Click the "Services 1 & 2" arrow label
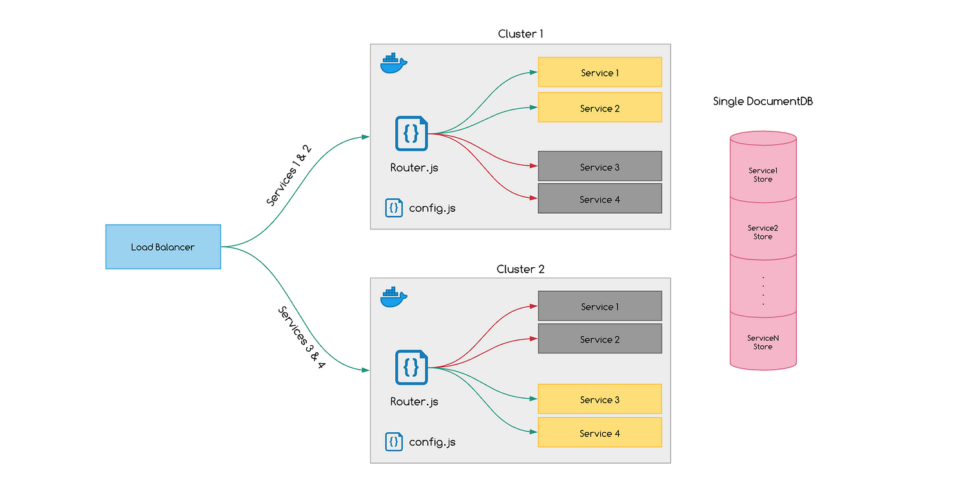Image resolution: width=967 pixels, height=483 pixels. (x=289, y=175)
